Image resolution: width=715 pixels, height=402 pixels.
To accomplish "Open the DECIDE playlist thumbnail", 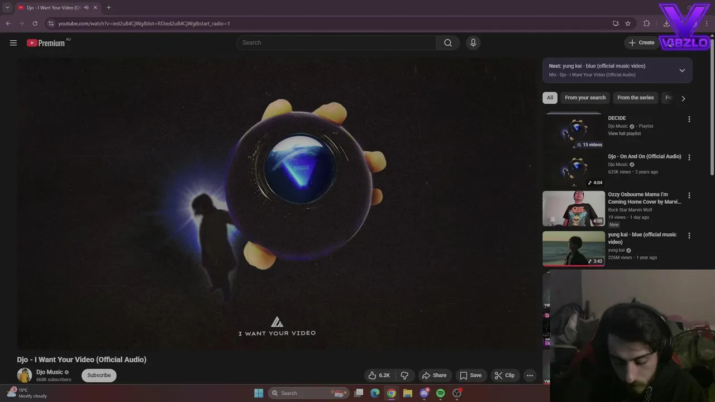I will (574, 131).
